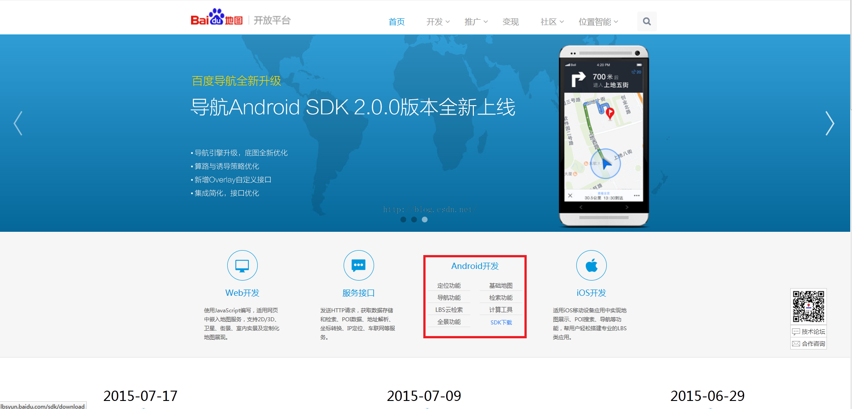Screen dimensions: 852x409
Task: Go to the 首页 tab
Action: 396,21
